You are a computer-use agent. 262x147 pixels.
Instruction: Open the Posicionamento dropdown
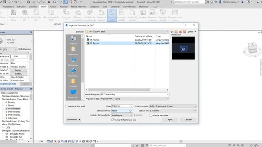tap(173, 106)
